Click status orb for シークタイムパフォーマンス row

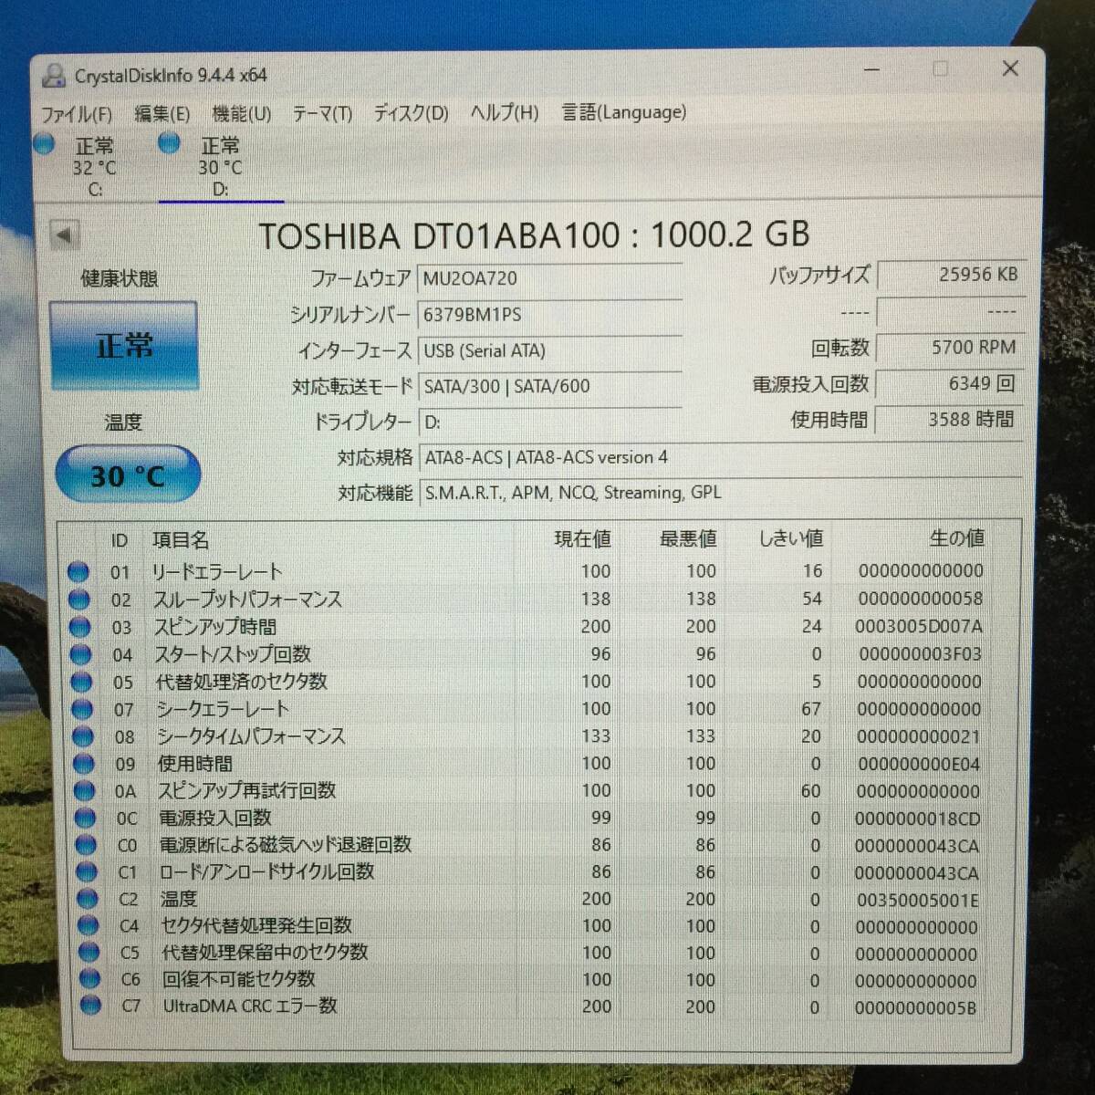tap(83, 736)
